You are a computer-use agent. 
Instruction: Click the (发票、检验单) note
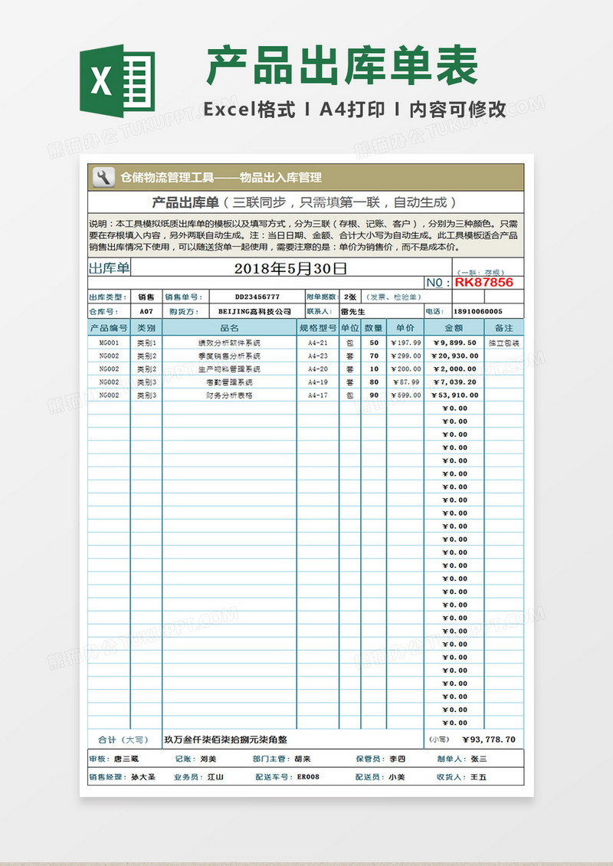pos(394,297)
